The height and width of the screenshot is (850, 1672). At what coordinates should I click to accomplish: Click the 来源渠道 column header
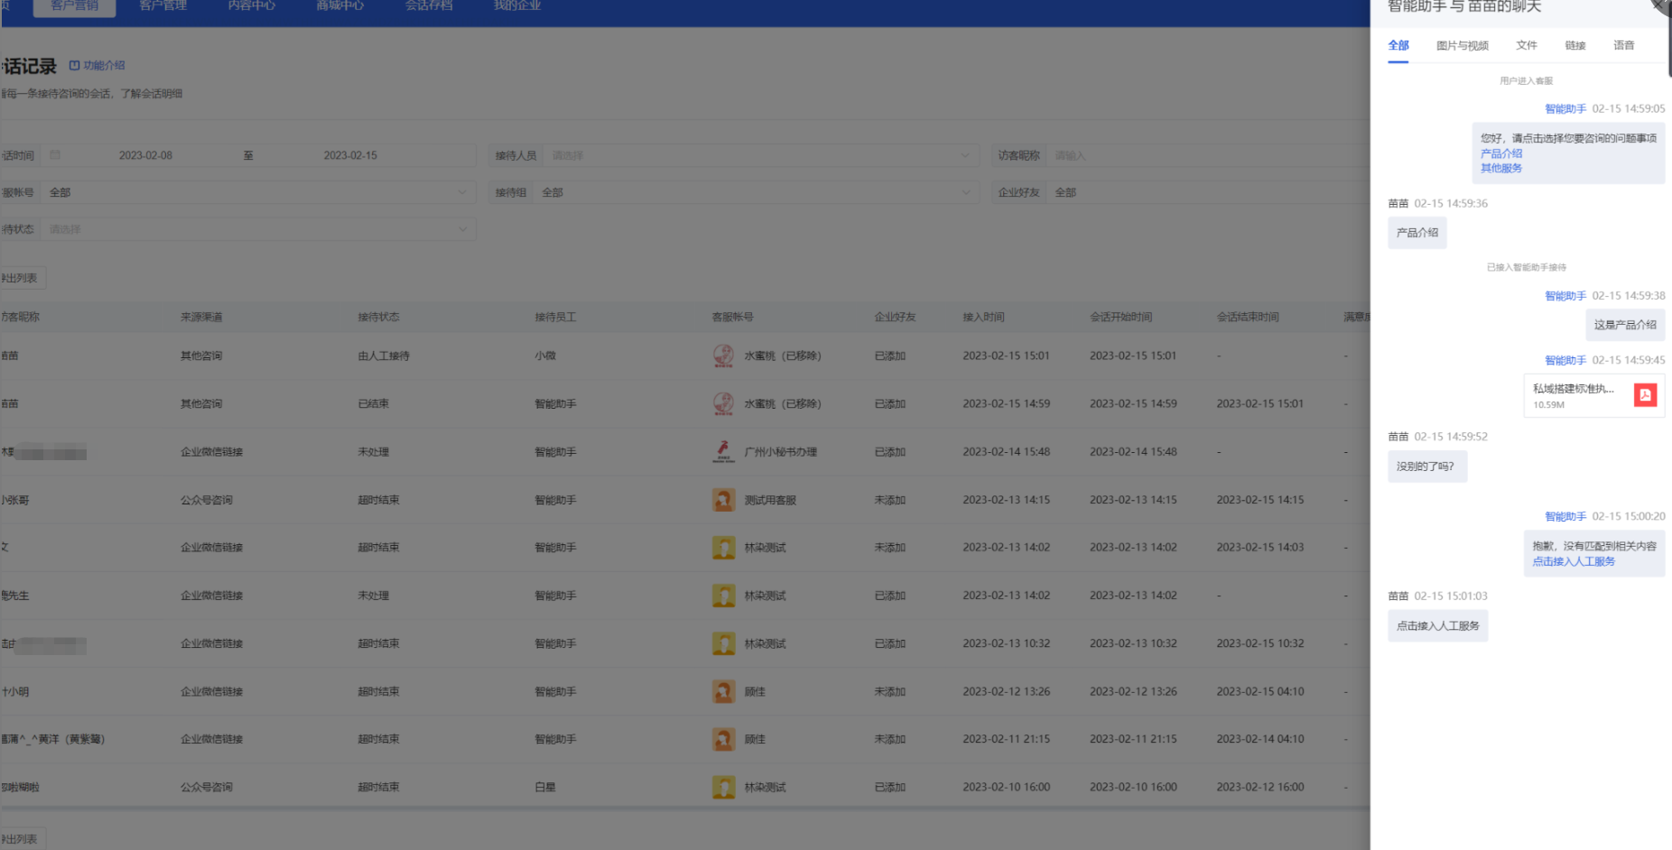click(201, 318)
